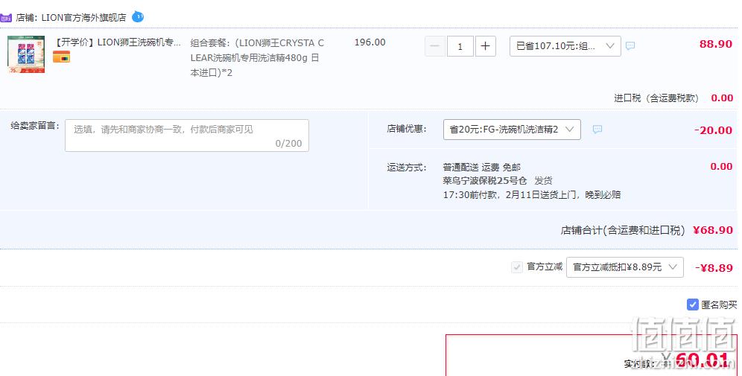
Task: Open the LION dish detergent product thumbnail
Action: (x=26, y=54)
